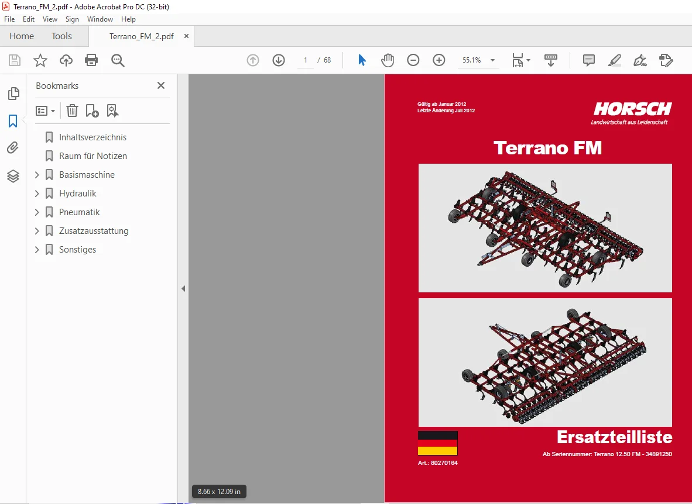Expand the Sonstiges bookmark
Screen dimensions: 692x504
(x=37, y=250)
